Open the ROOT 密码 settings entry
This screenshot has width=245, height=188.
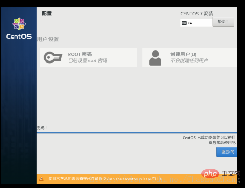tap(88, 57)
